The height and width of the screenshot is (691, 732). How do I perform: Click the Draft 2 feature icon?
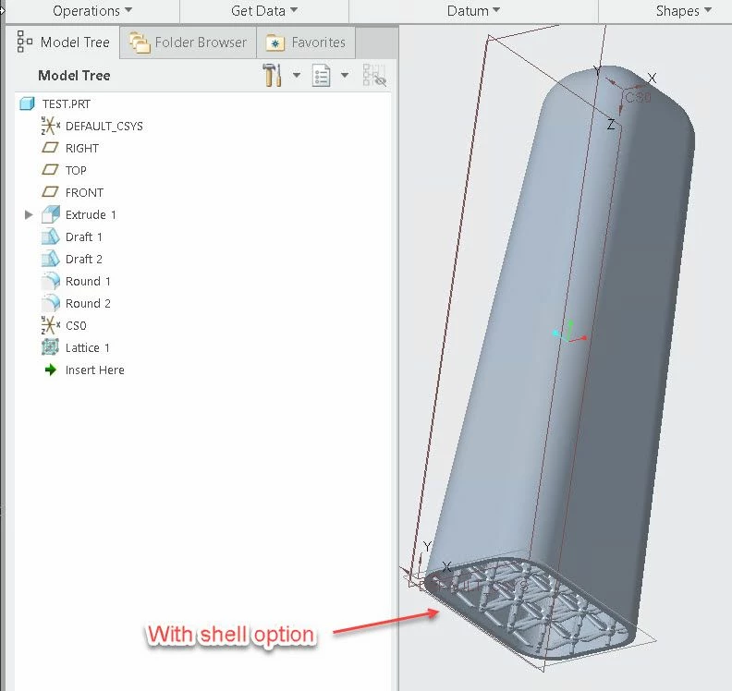(x=51, y=259)
